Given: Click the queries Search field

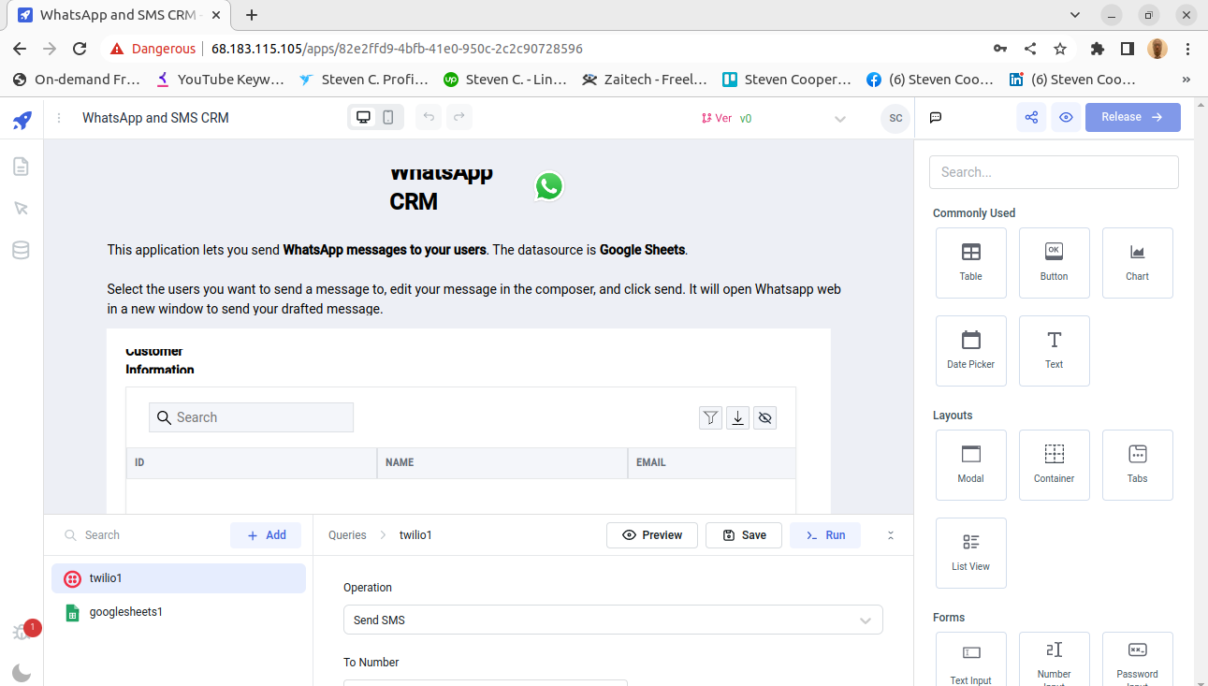Looking at the screenshot, I should 138,535.
